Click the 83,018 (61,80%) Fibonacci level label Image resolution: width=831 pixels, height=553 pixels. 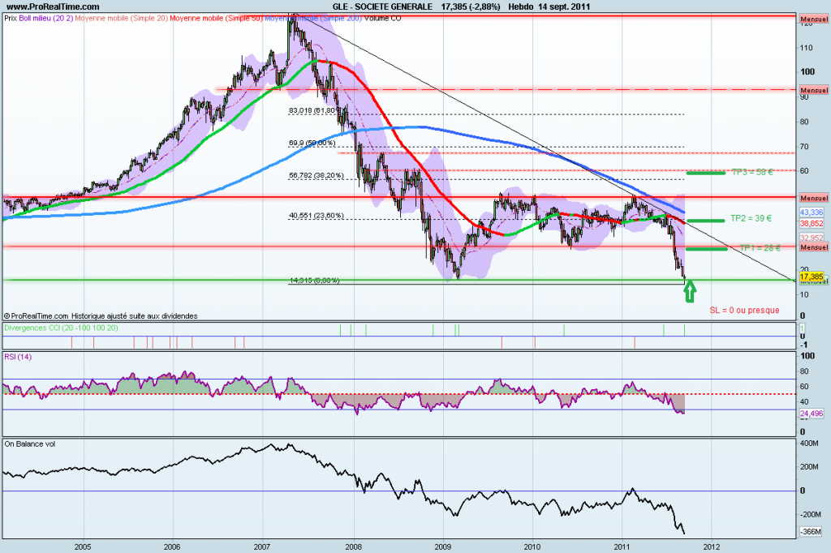coord(312,111)
